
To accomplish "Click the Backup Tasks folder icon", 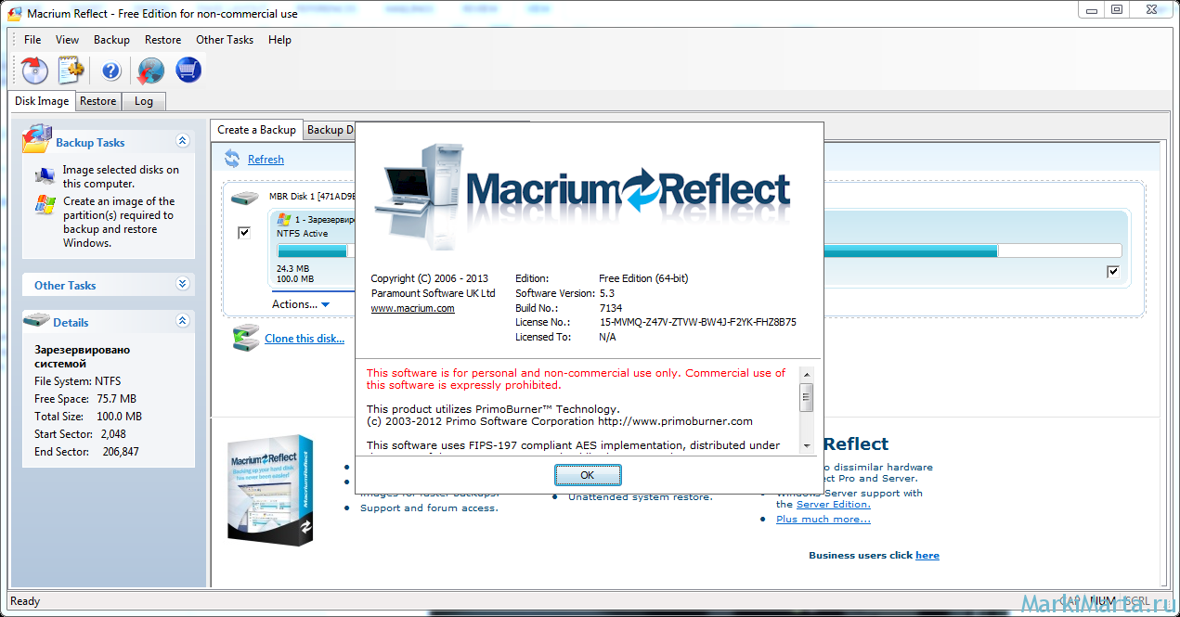I will pyautogui.click(x=37, y=138).
